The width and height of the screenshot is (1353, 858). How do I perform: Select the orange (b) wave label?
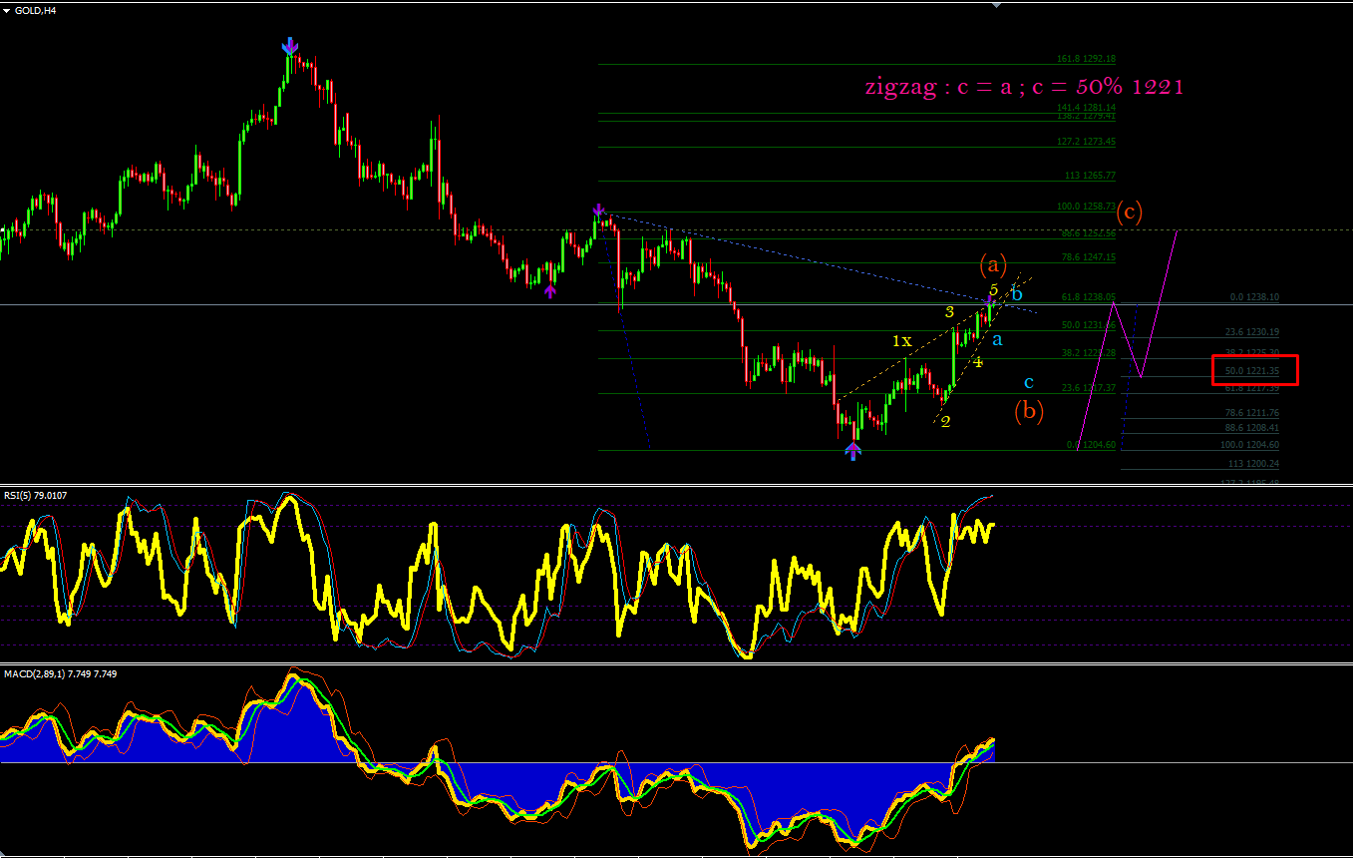coord(1029,410)
